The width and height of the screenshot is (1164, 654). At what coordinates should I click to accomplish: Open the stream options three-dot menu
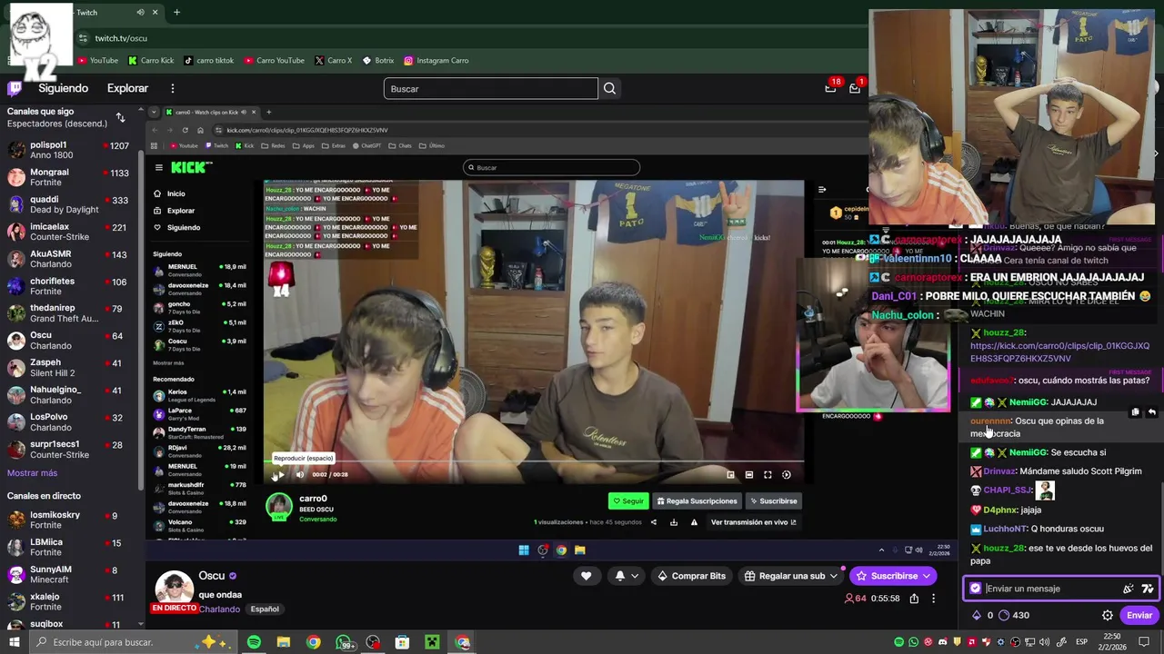pyautogui.click(x=933, y=599)
